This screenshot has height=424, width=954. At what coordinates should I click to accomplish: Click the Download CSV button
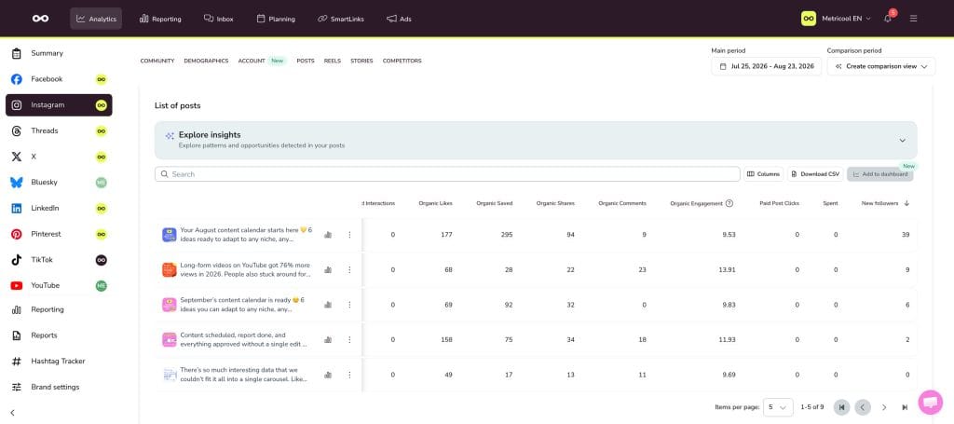click(x=815, y=174)
